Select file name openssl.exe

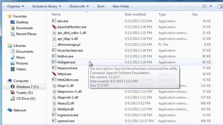tap(66, 121)
